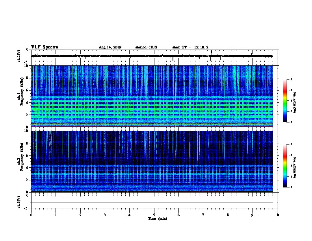312x241 pixels.
Task: Click the "Time (min)" axis label
Action: point(158,219)
